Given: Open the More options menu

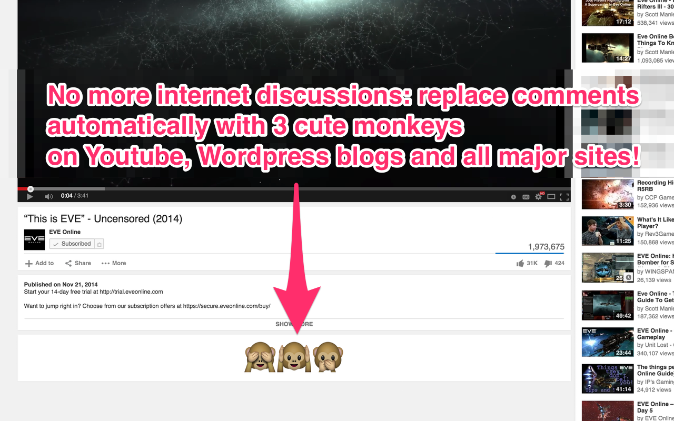Looking at the screenshot, I should [114, 263].
